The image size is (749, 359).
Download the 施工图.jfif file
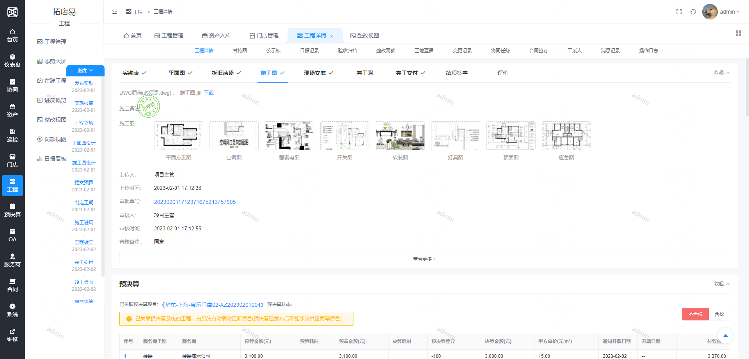[x=209, y=93]
